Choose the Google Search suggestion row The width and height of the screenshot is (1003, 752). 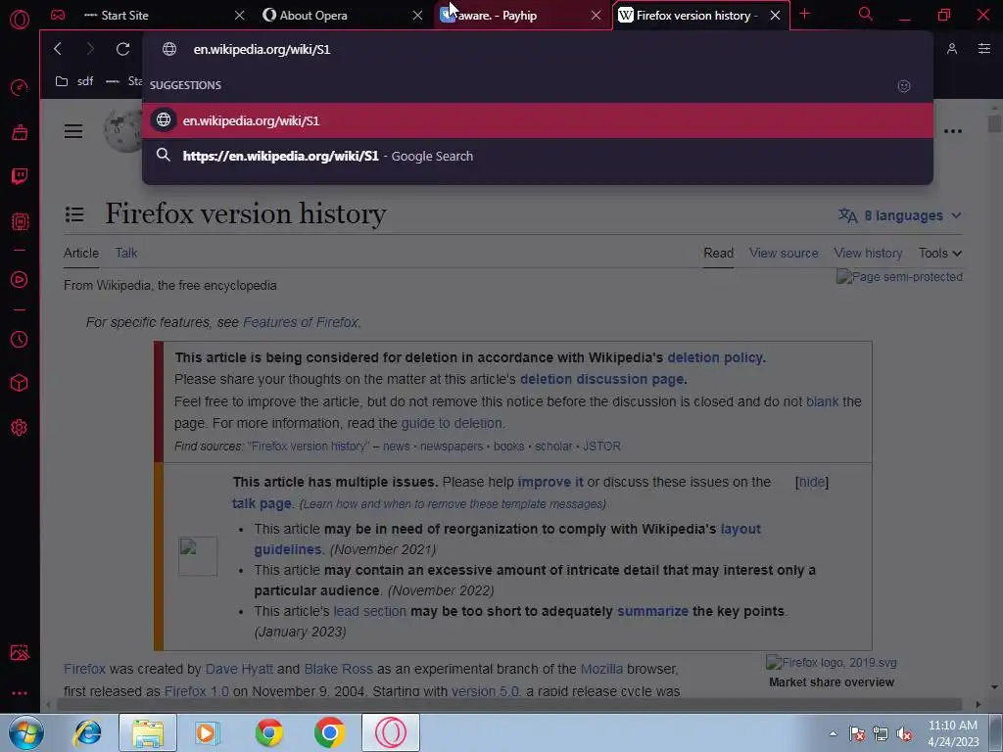pyautogui.click(x=538, y=156)
